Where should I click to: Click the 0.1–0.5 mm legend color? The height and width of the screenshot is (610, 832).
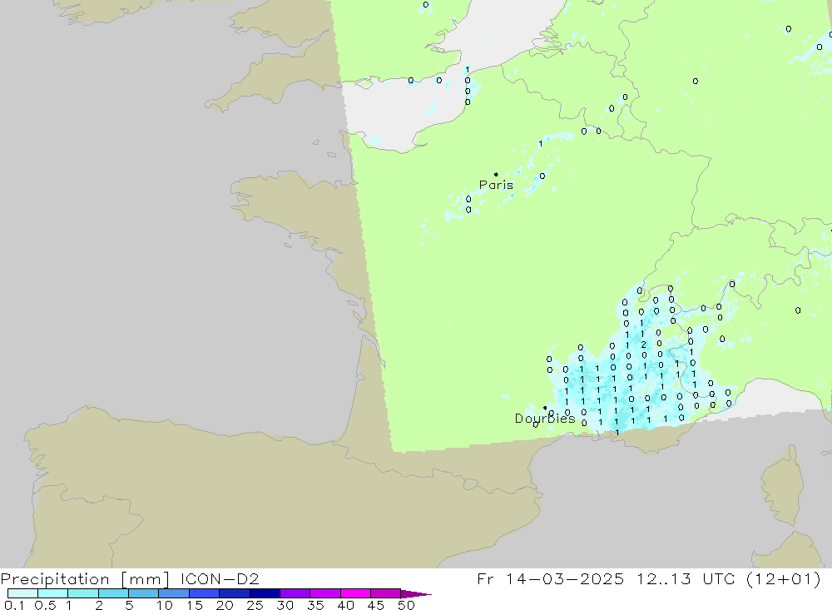[22, 593]
